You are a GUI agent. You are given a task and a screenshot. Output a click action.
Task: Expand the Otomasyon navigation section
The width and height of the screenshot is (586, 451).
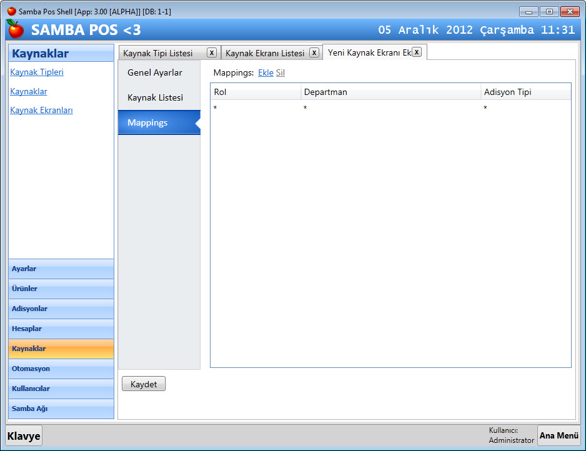(61, 369)
